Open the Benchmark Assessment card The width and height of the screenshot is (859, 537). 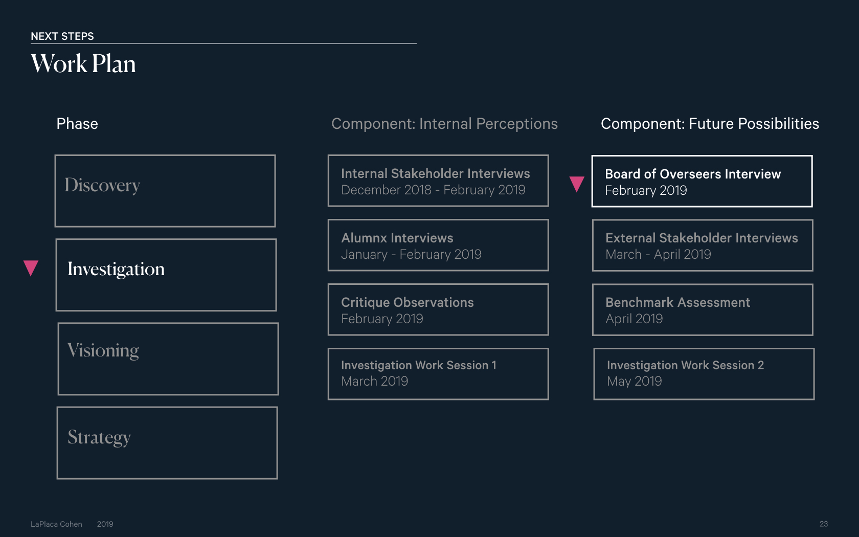[x=703, y=309]
